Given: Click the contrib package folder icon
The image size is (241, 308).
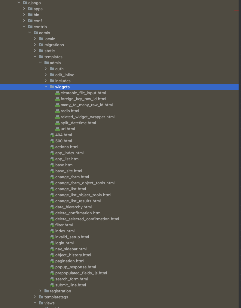Looking at the screenshot, I should tap(30, 27).
